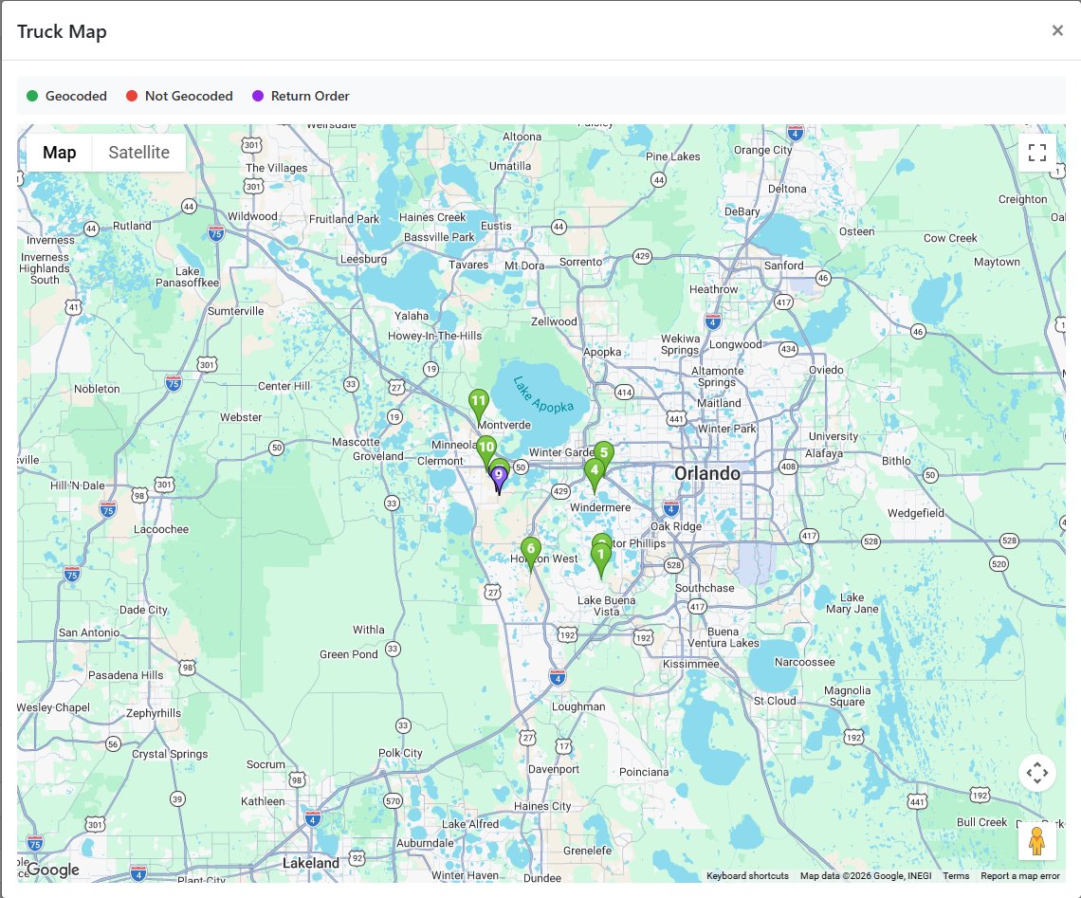Click the St Cloud label on the map
Image resolution: width=1081 pixels, height=898 pixels.
(x=775, y=701)
